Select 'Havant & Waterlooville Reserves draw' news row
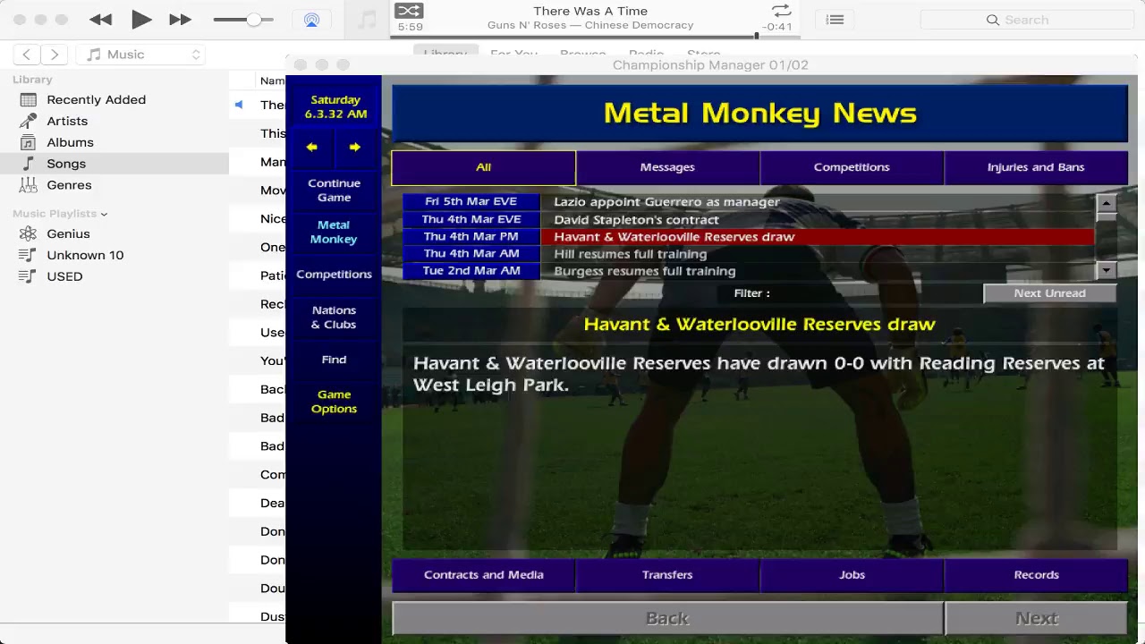The image size is (1145, 644). coord(749,237)
